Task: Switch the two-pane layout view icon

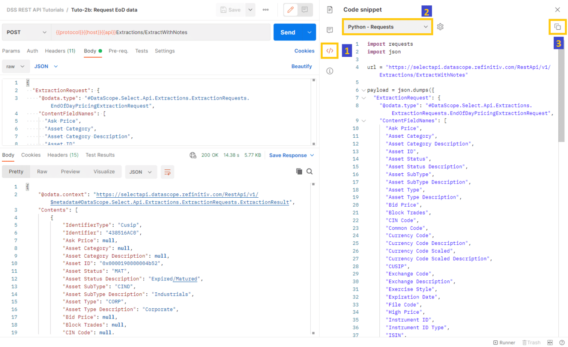Action: tap(550, 343)
